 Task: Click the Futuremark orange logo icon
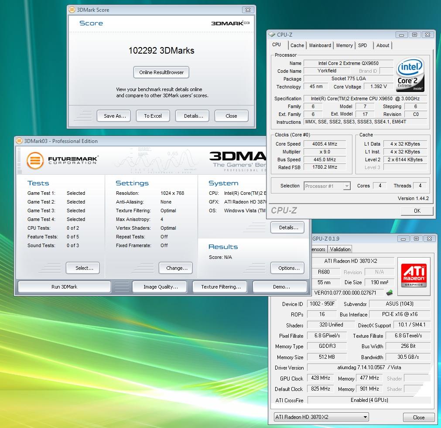pos(35,160)
